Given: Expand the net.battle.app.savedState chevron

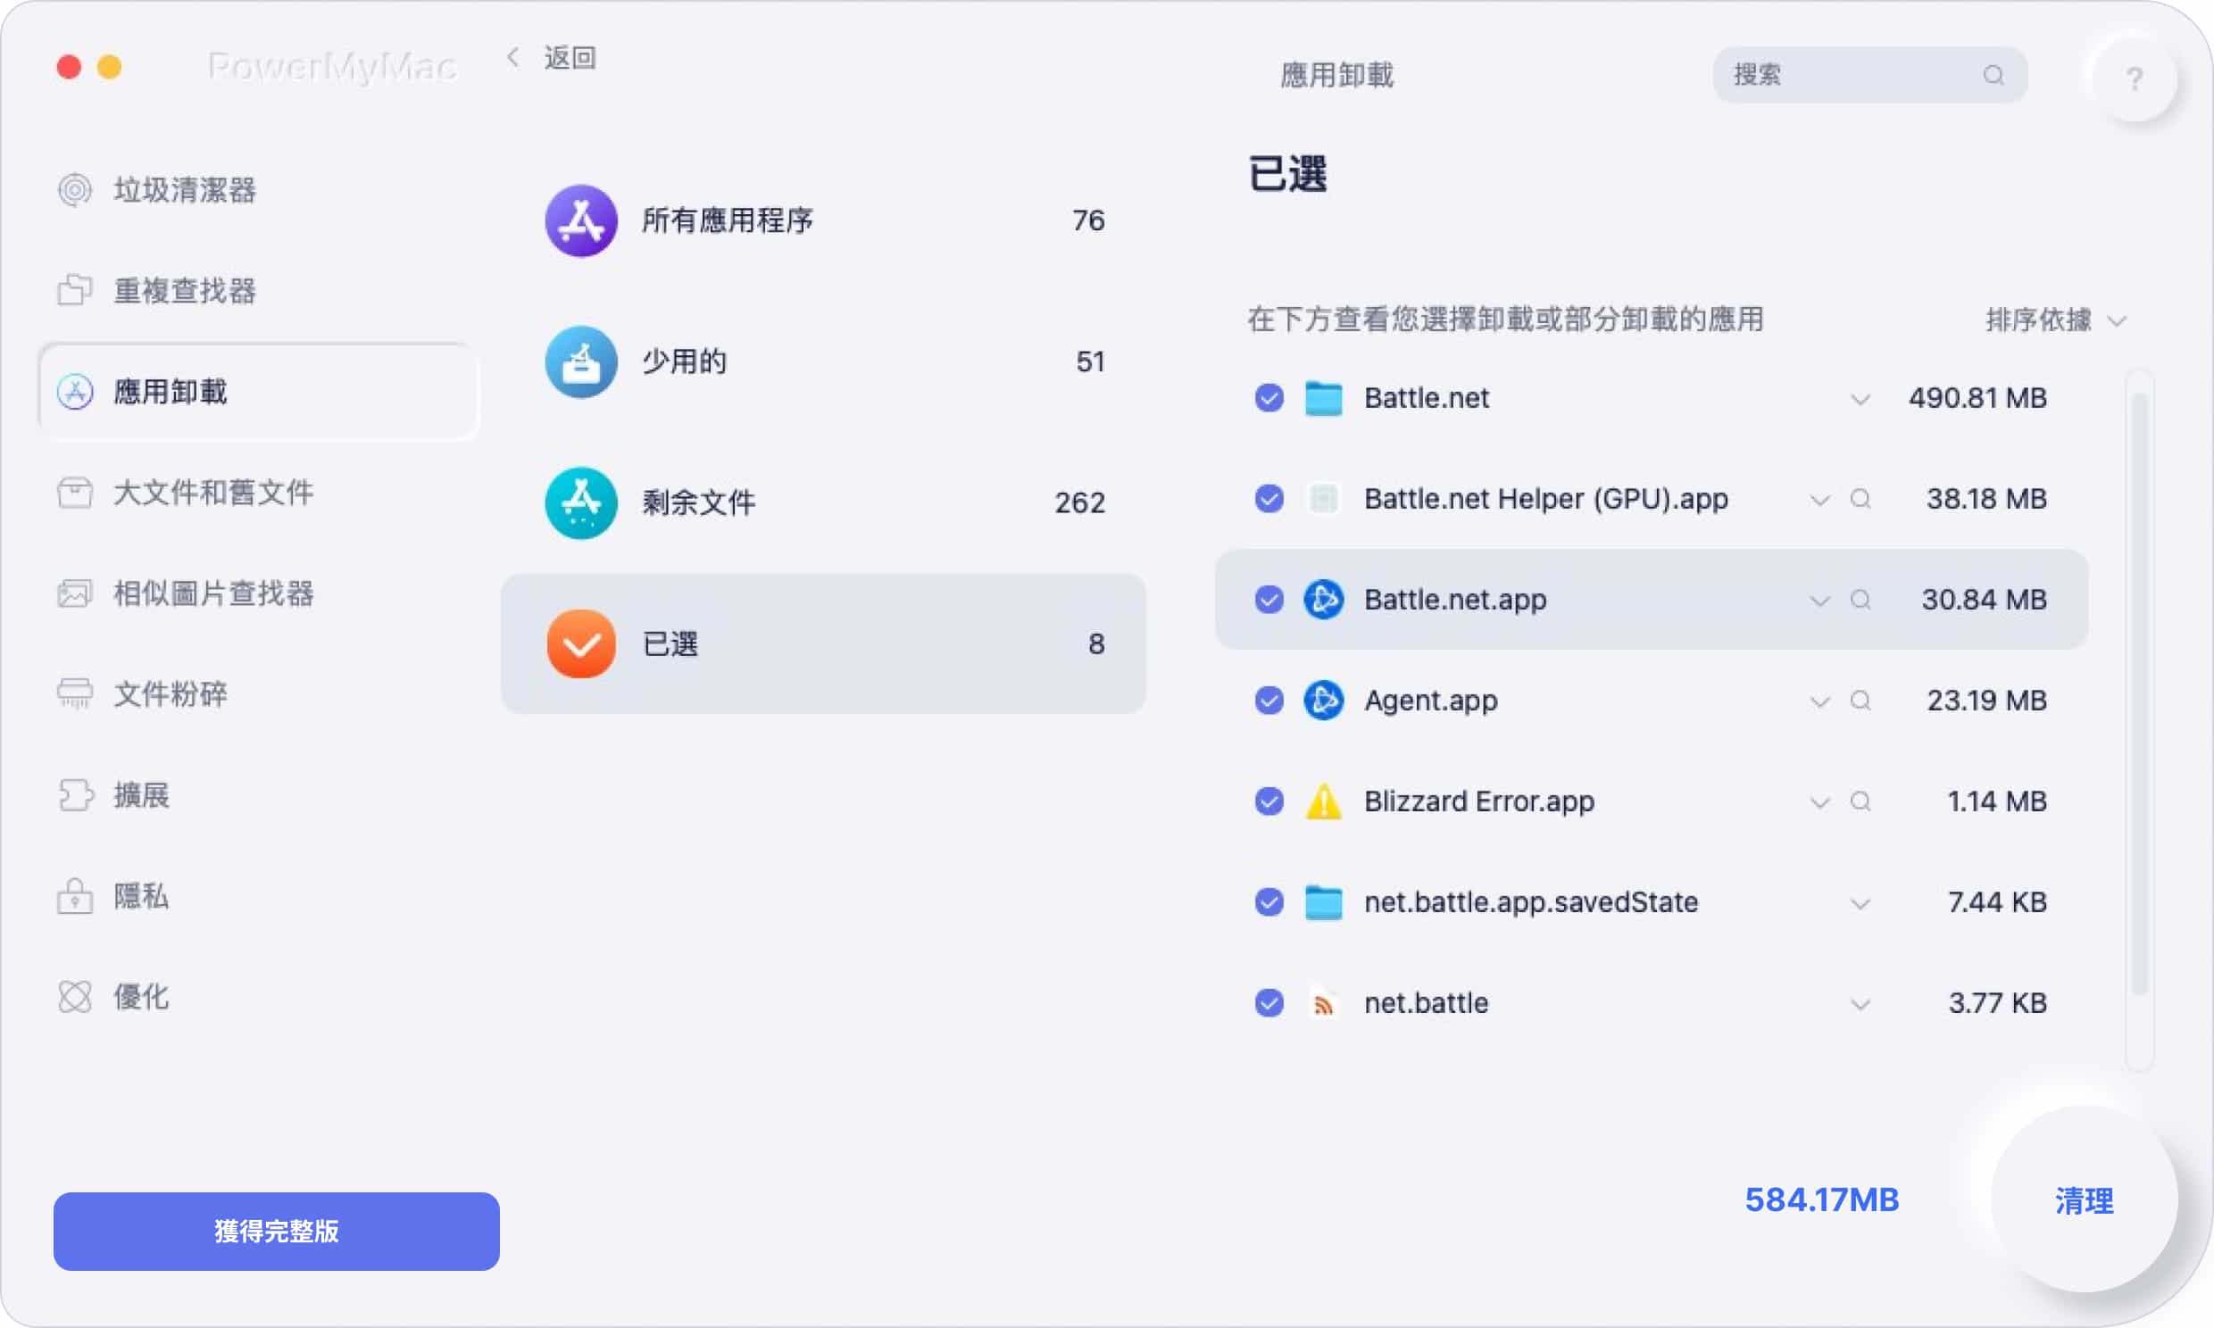Looking at the screenshot, I should point(1860,904).
